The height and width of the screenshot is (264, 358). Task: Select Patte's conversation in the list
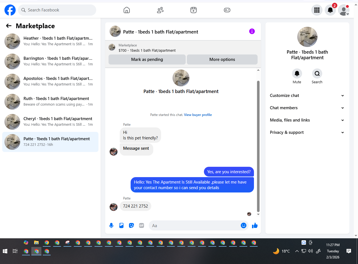coord(50,142)
